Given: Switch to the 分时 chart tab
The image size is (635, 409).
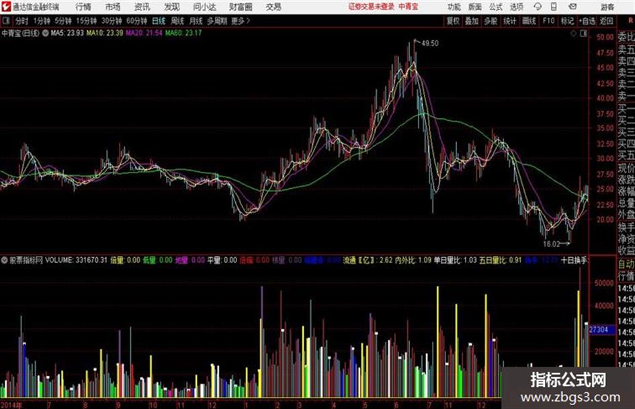Looking at the screenshot, I should pyautogui.click(x=22, y=21).
